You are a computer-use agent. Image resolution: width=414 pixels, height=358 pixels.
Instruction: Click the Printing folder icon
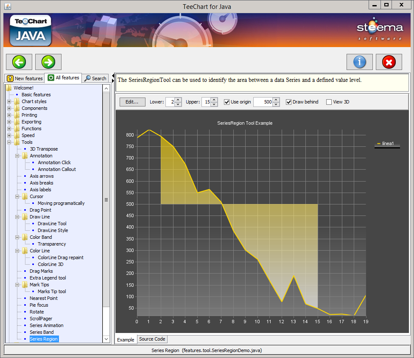tap(17, 115)
